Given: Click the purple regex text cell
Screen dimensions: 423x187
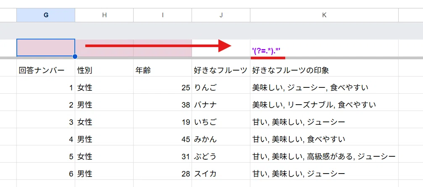Looking at the screenshot, I should point(324,48).
